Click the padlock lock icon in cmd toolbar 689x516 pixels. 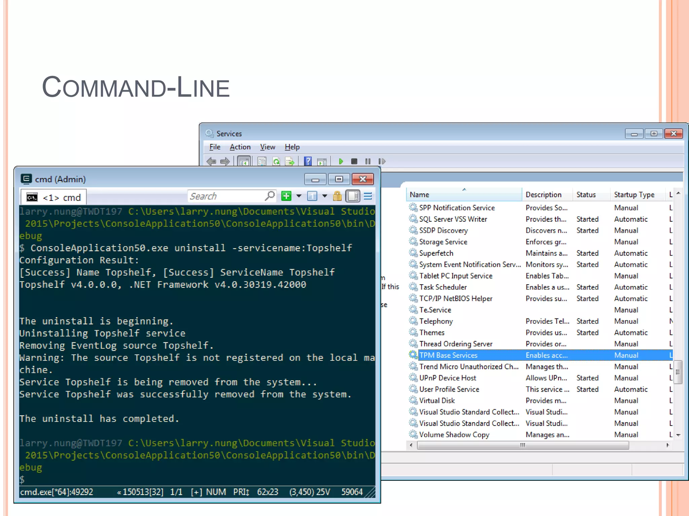337,196
